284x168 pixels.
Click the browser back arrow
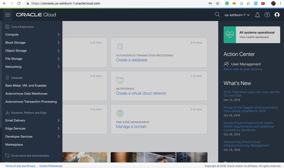coord(4,3)
